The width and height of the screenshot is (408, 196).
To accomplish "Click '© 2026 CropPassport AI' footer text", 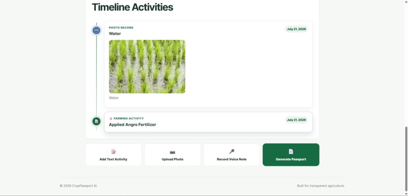I will [78, 186].
